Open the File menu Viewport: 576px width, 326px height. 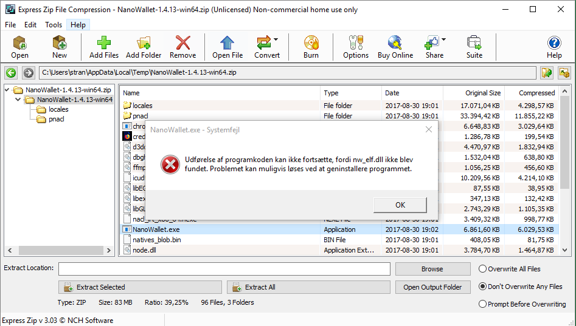pos(10,24)
